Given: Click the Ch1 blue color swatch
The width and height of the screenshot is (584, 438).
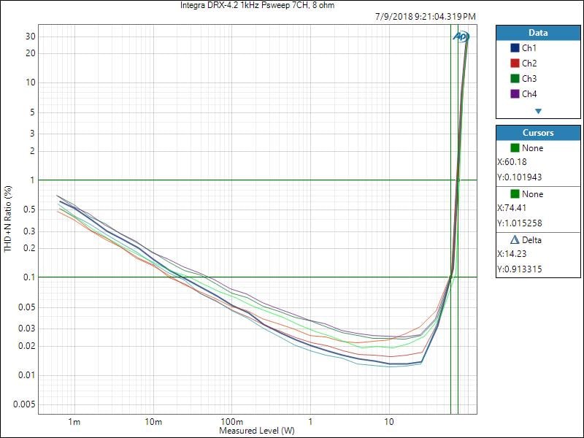Looking at the screenshot, I should point(515,47).
